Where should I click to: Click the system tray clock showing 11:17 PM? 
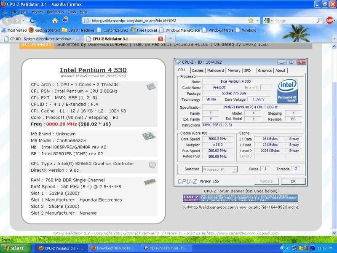click(324, 248)
